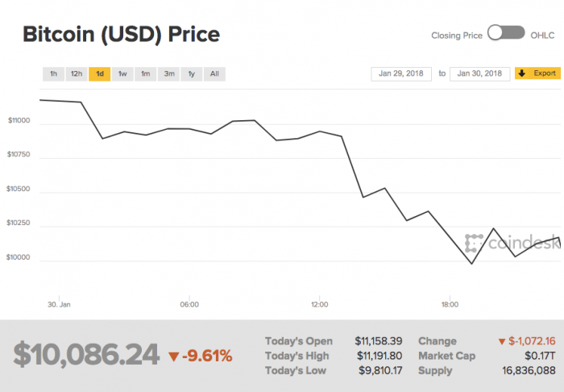This screenshot has height=392, width=564.
Task: Click the CoinDesk watermark logo
Action: [x=512, y=242]
